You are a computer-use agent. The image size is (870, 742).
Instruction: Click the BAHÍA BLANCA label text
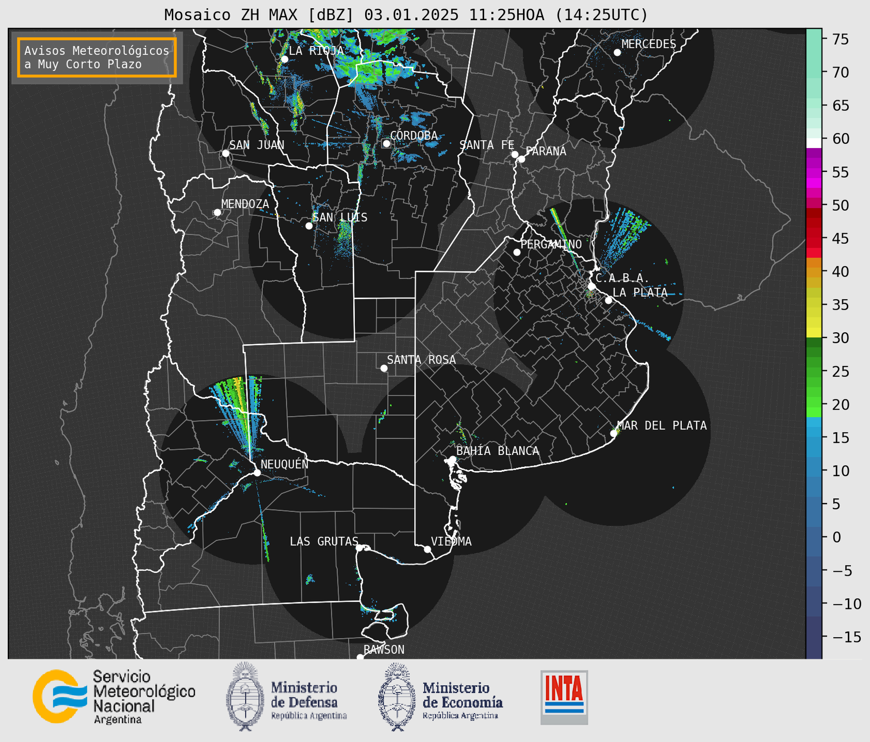(x=498, y=451)
